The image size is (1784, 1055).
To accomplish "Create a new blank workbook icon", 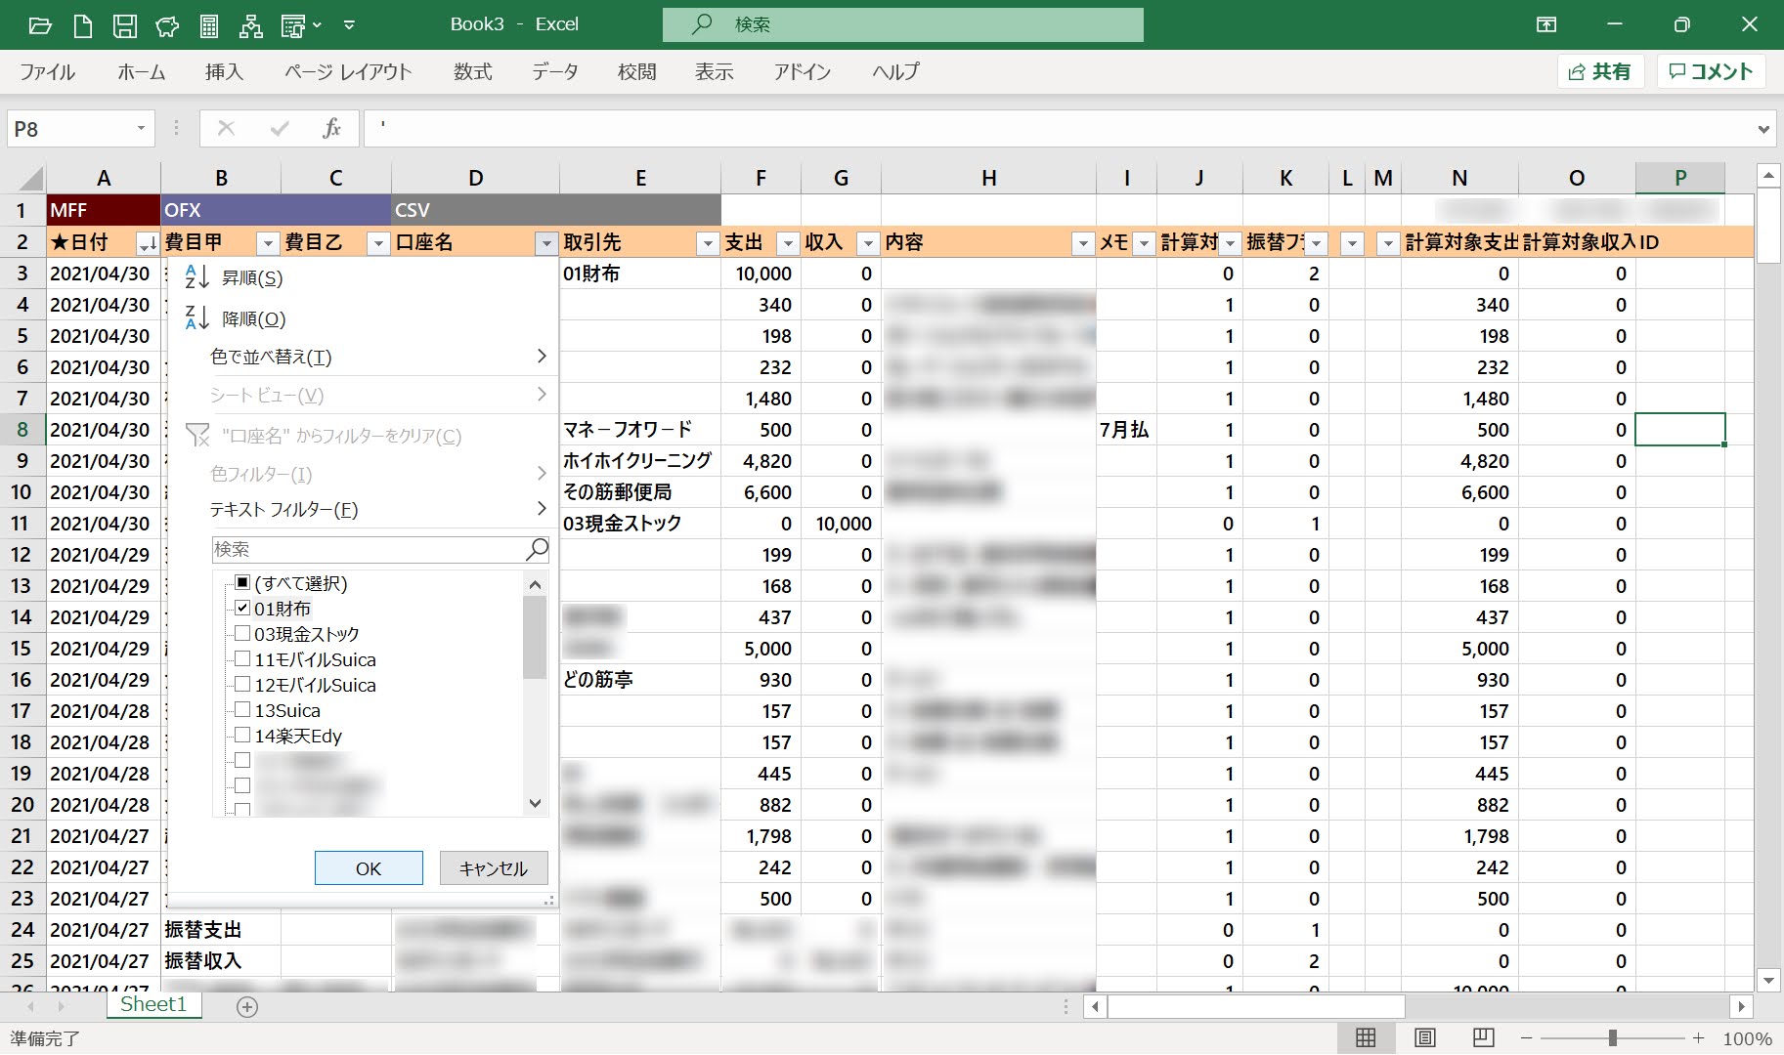I will 83,25.
